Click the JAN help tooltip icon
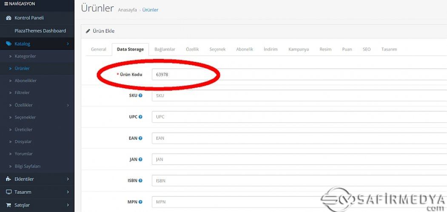 click(x=140, y=159)
